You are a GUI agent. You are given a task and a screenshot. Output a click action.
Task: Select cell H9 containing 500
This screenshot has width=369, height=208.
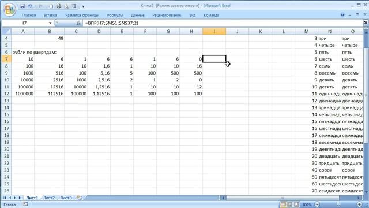pyautogui.click(x=191, y=73)
